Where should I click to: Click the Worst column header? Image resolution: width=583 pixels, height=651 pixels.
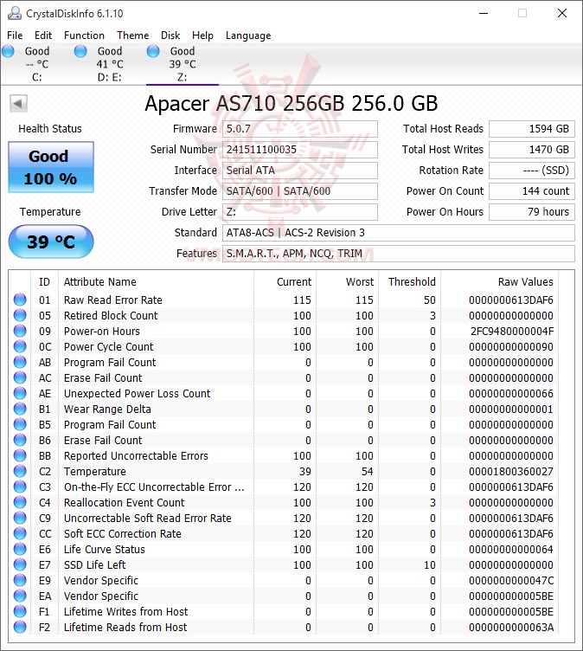[x=348, y=282]
